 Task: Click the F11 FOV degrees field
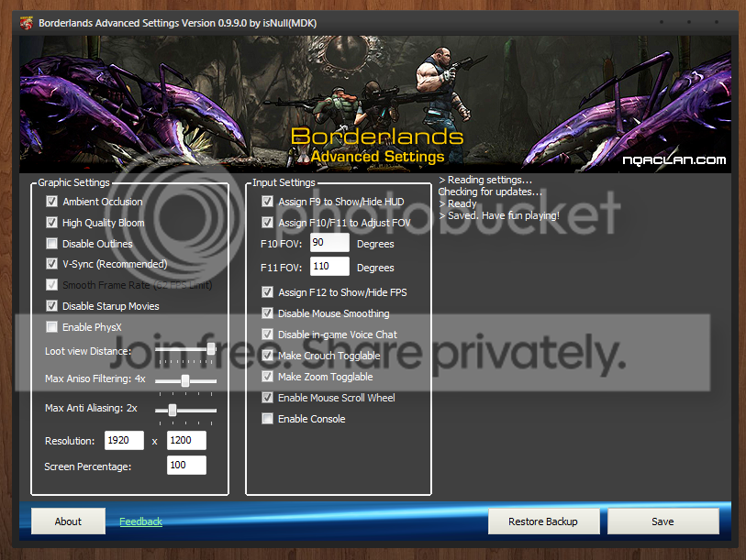329,266
